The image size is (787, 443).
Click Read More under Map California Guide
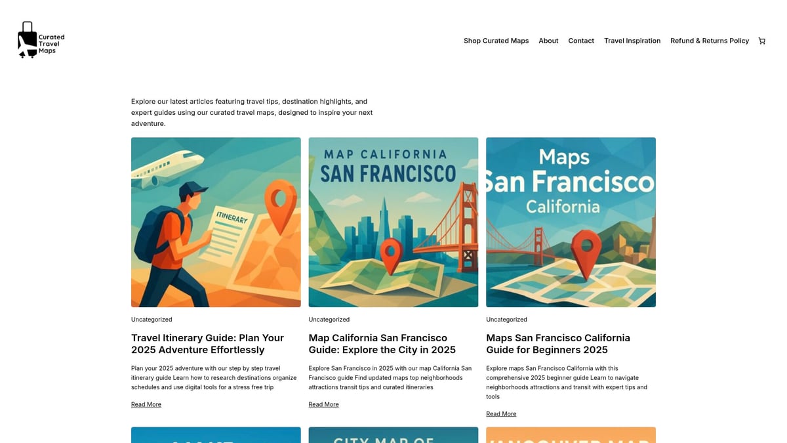tap(324, 404)
